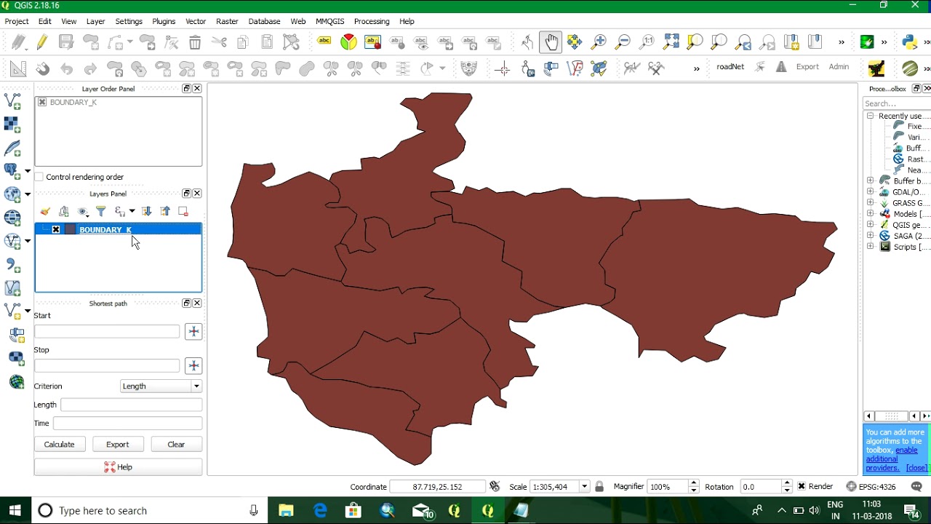Click the Coordinate input field
Image resolution: width=931 pixels, height=524 pixels.
pyautogui.click(x=437, y=486)
